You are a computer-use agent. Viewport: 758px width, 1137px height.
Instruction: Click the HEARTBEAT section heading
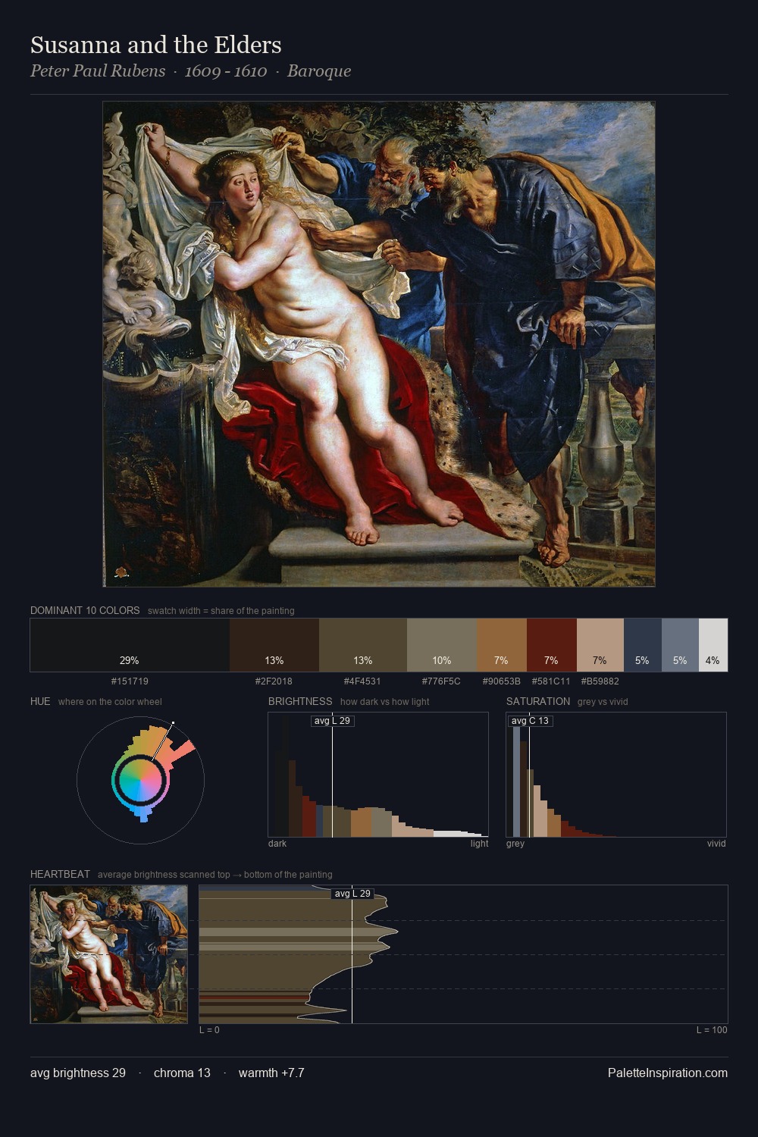coord(60,874)
